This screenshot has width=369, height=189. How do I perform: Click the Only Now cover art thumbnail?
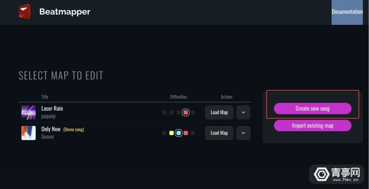pos(29,133)
